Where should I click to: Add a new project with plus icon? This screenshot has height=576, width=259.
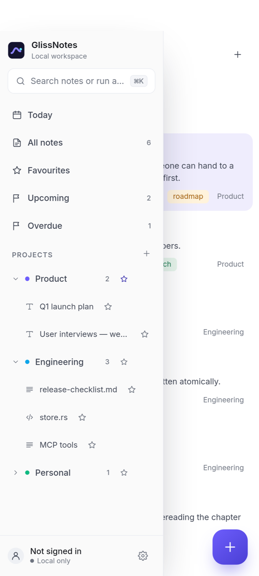click(147, 253)
